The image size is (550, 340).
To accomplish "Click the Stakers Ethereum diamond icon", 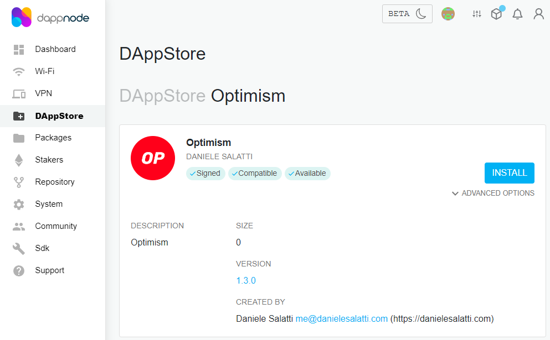I will 19,160.
